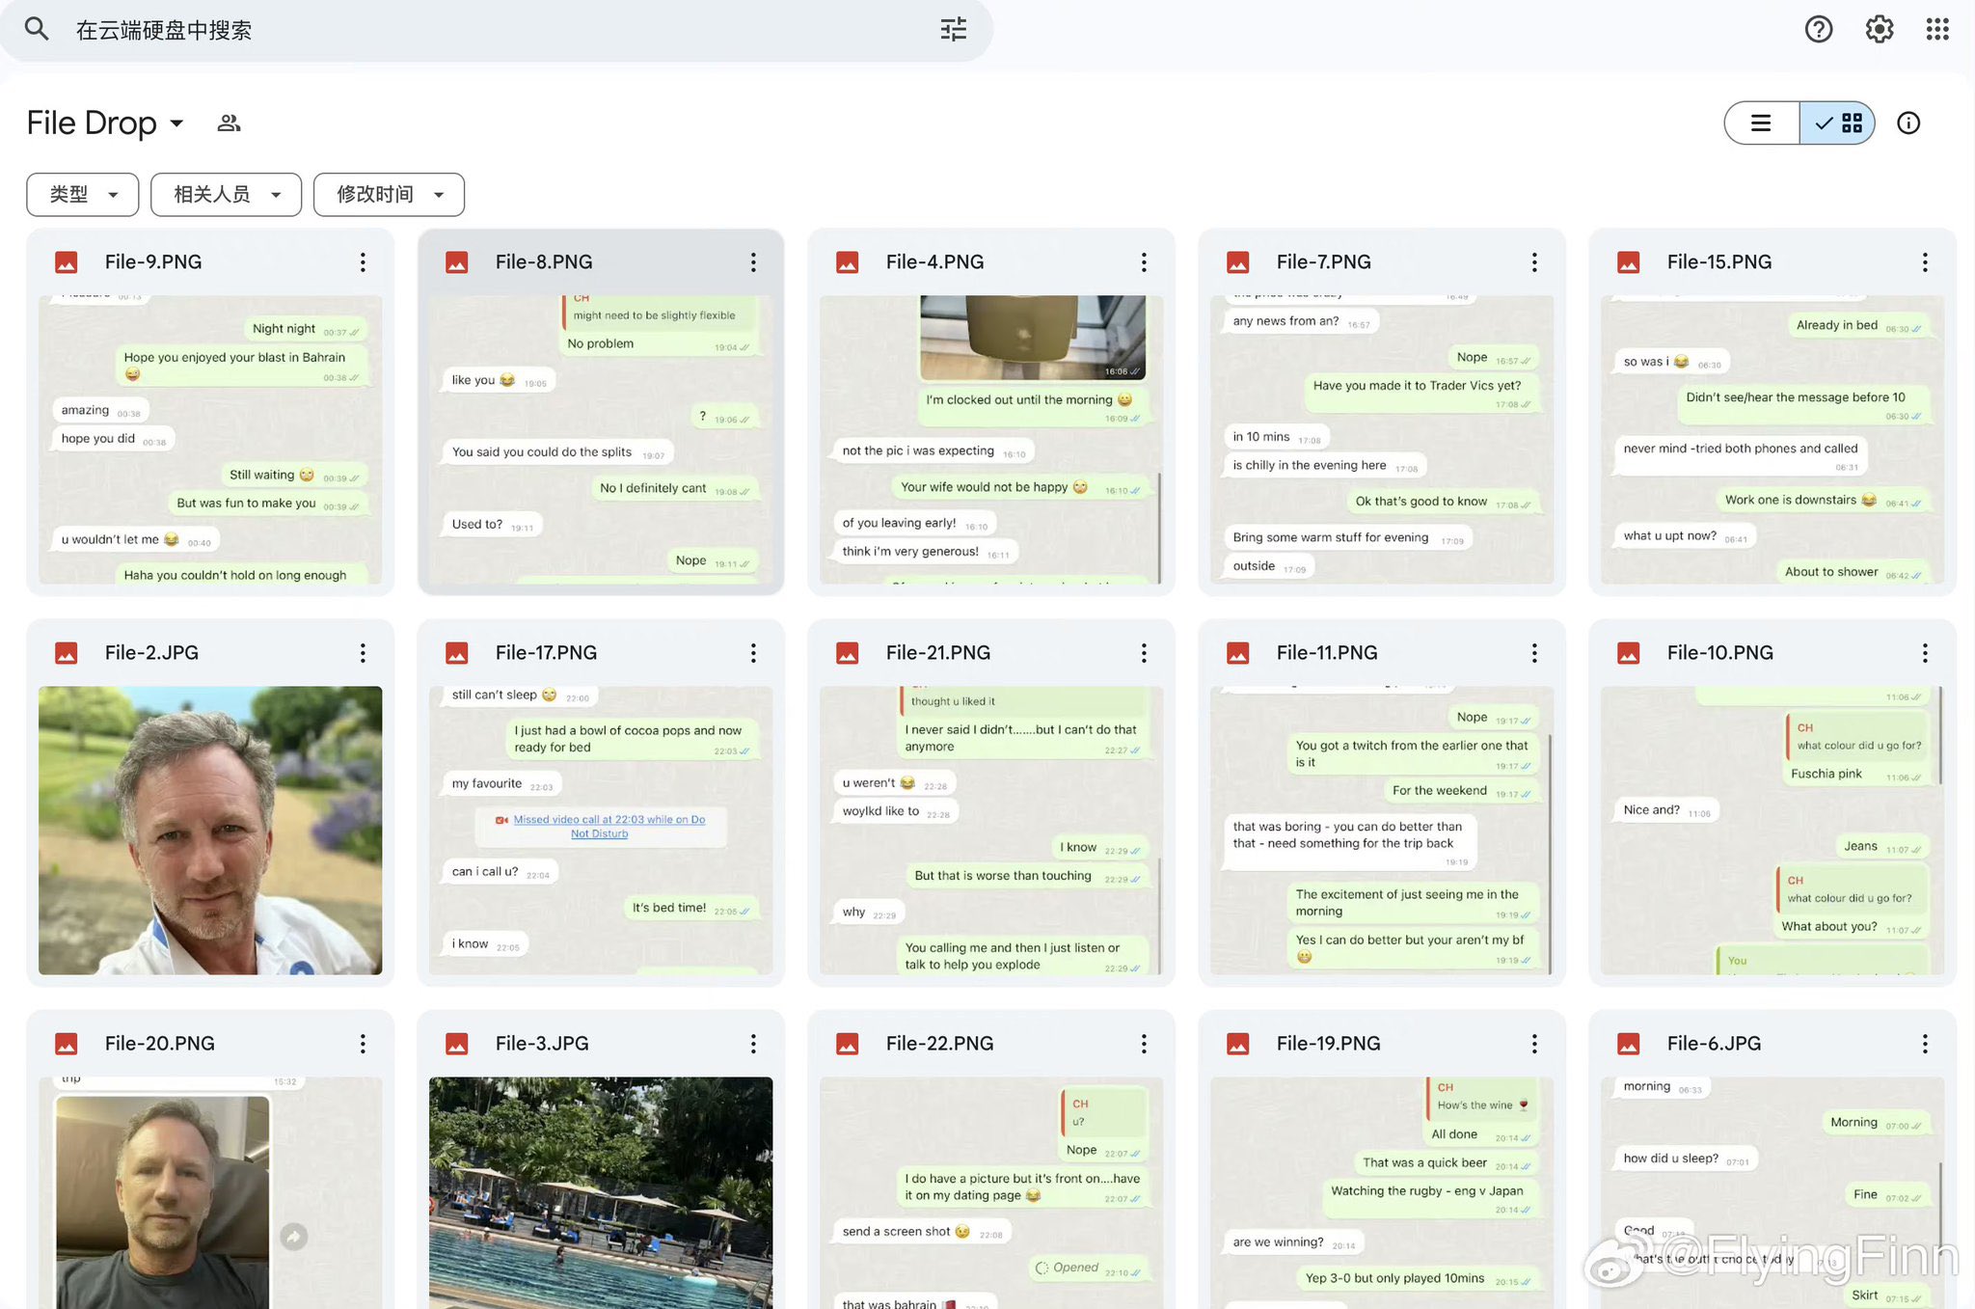Open the File-3.JPG pool photo thumbnail
1975x1309 pixels.
[600, 1191]
